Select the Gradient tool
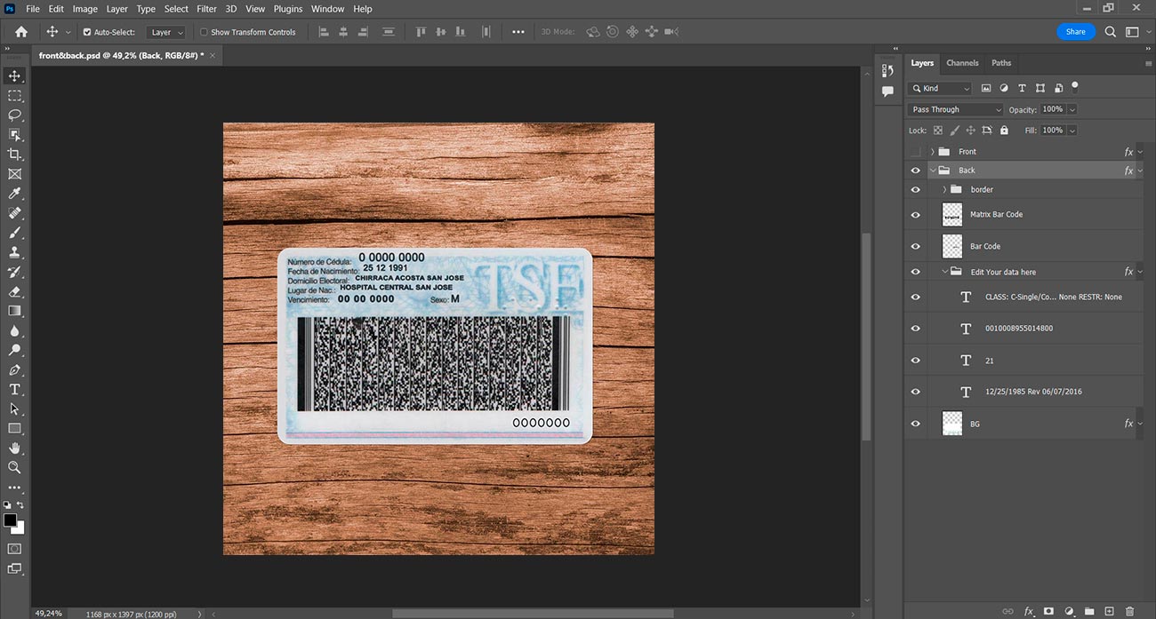The width and height of the screenshot is (1156, 619). 14,311
